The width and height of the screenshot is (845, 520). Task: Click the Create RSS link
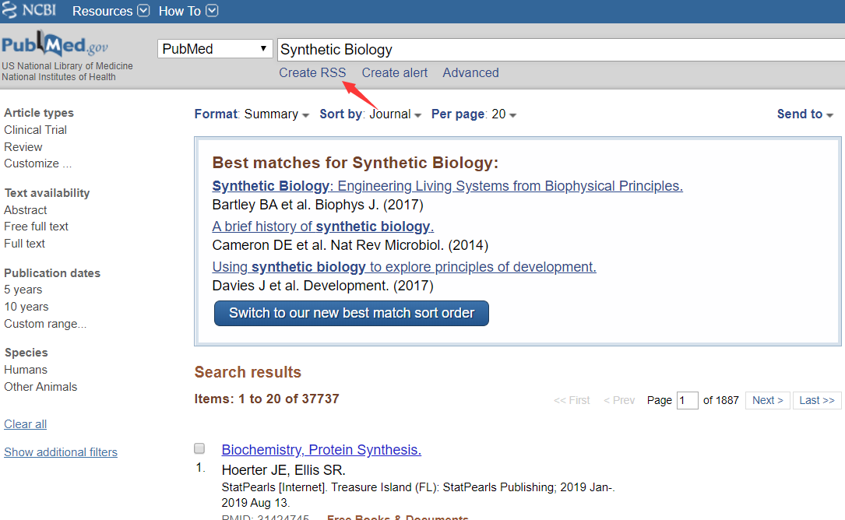[312, 72]
